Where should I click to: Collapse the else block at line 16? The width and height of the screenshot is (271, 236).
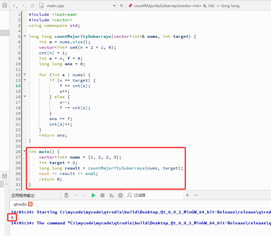point(25,97)
